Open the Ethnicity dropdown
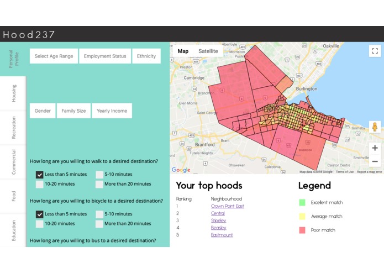 click(x=146, y=56)
